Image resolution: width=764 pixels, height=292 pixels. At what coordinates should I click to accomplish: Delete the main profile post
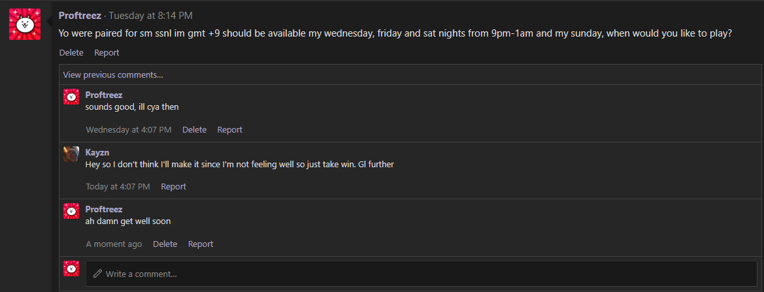tap(71, 52)
